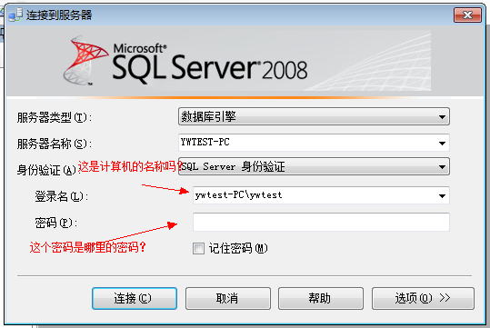Click the 记住密码(M) label text
Image resolution: width=490 pixels, height=328 pixels.
(238, 248)
